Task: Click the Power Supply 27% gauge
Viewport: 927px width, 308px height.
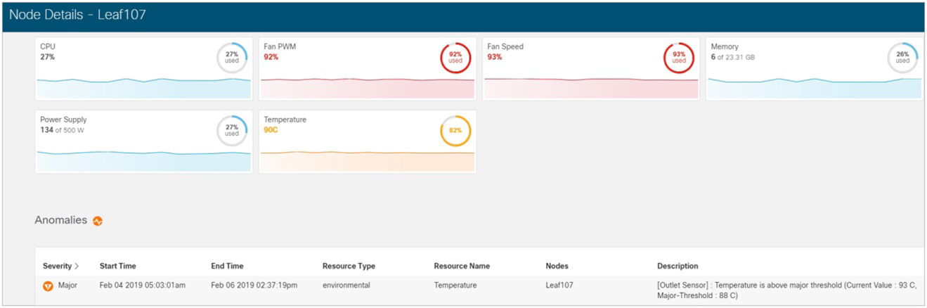Action: click(232, 131)
